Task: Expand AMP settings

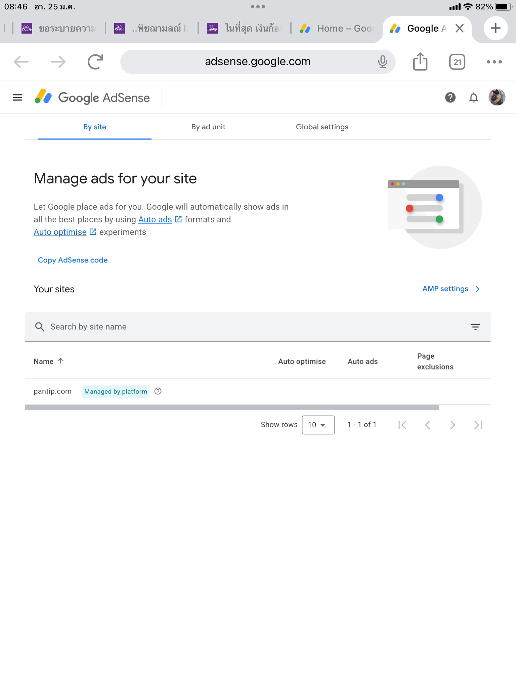Action: [451, 289]
